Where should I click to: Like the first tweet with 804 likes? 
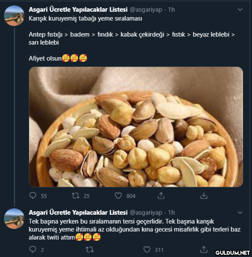118,196
